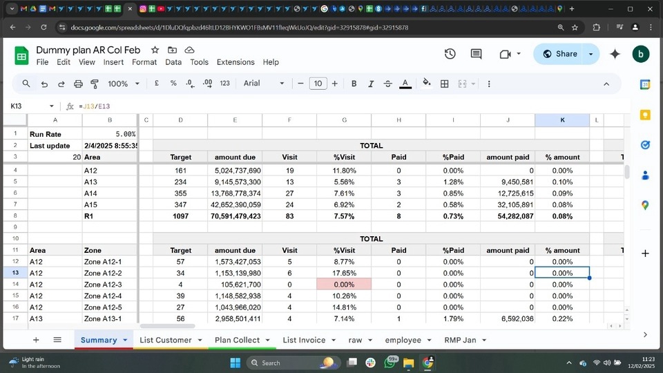
Task: Open the Data menu
Action: click(x=173, y=62)
